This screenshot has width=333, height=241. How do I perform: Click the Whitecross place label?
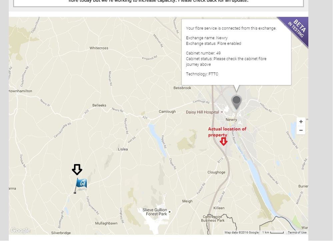pyautogui.click(x=99, y=48)
